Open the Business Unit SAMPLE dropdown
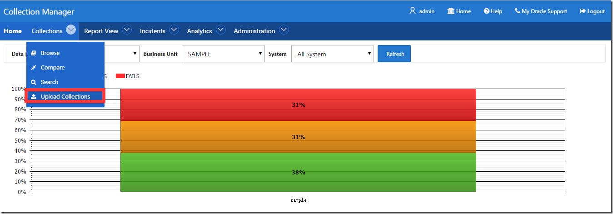The image size is (613, 214). pyautogui.click(x=223, y=54)
